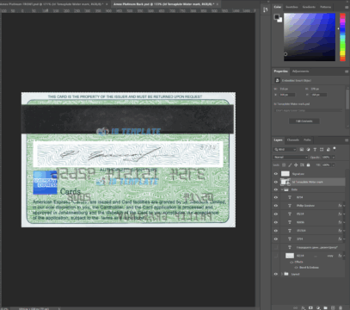
Task: Hide the Signature layer
Action: 276,174
